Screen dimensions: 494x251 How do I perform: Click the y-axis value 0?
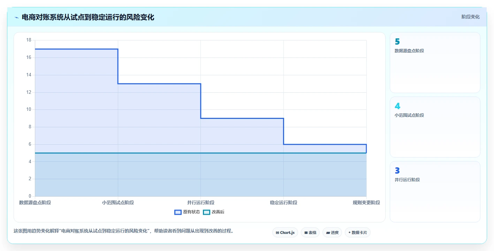point(30,196)
